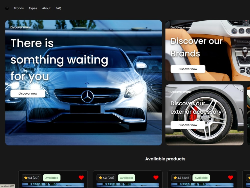Click the Available products section heading
This screenshot has width=250, height=188.
click(x=165, y=159)
